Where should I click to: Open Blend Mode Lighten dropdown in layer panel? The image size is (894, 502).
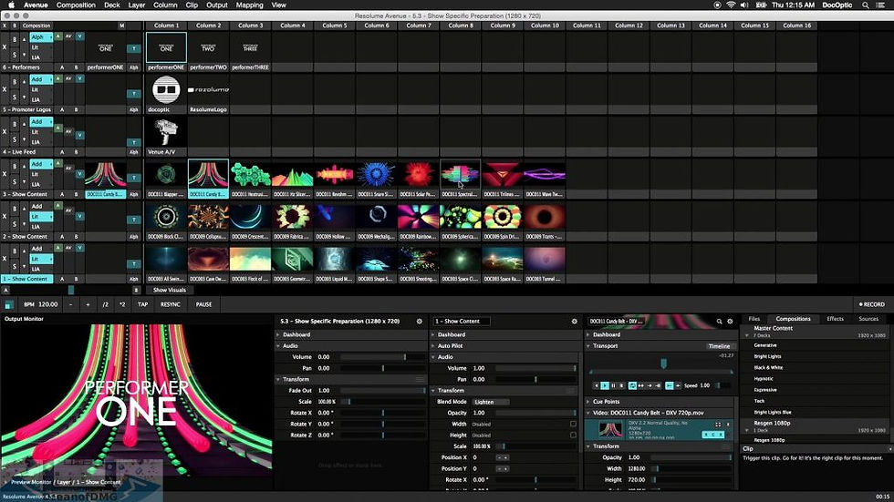pos(491,402)
